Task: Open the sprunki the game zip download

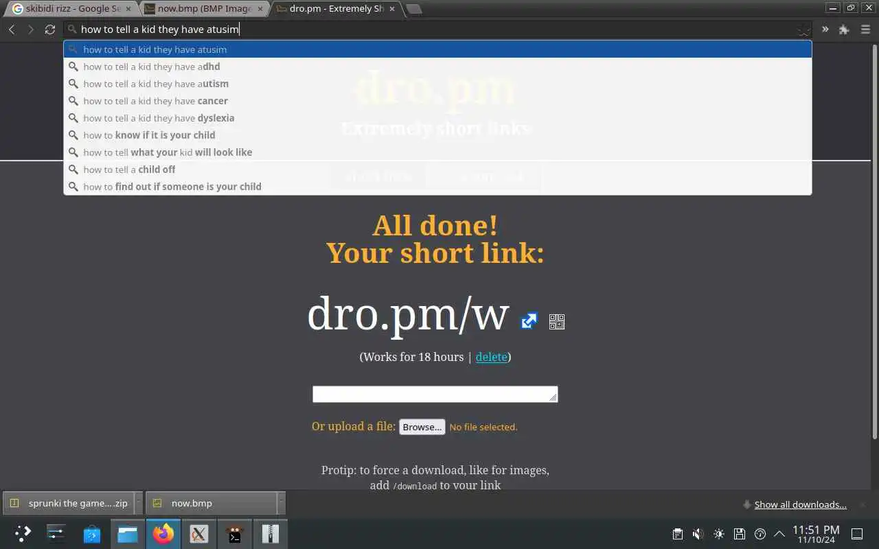Action: (69, 503)
